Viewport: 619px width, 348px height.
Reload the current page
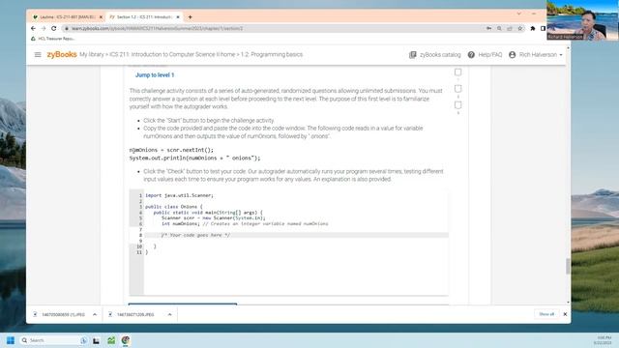pyautogui.click(x=54, y=28)
